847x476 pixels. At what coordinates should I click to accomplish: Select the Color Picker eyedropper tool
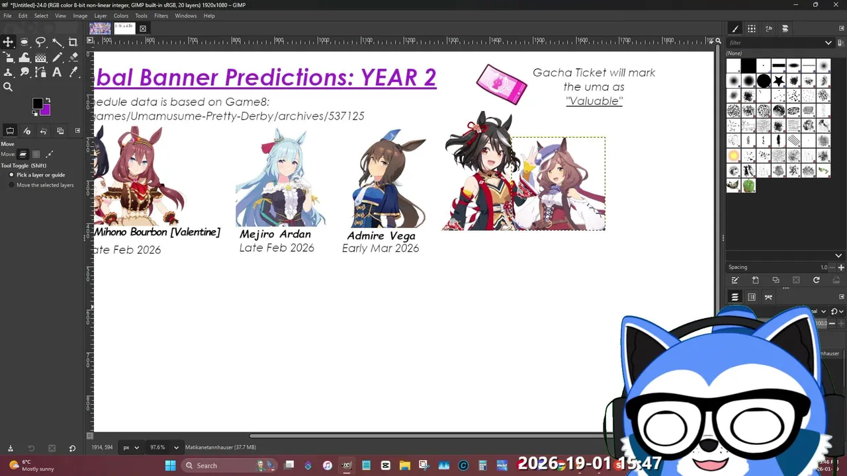[73, 73]
